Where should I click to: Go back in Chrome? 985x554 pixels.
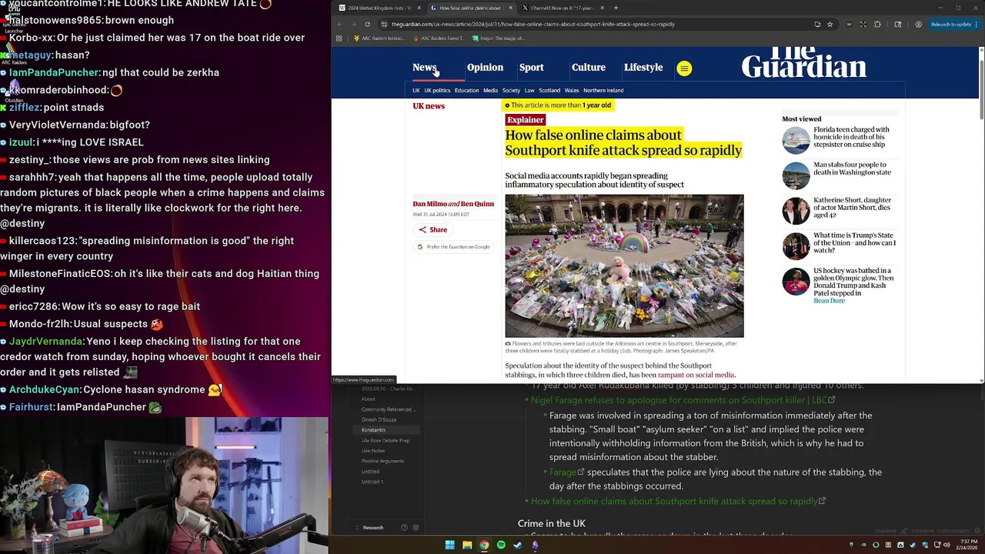point(339,24)
